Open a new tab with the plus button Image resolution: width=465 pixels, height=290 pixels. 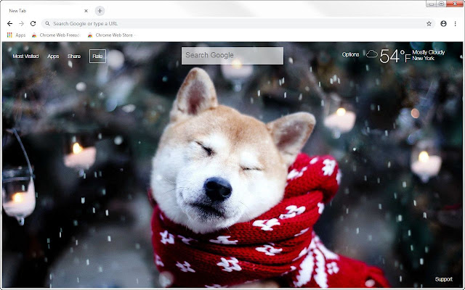click(100, 11)
